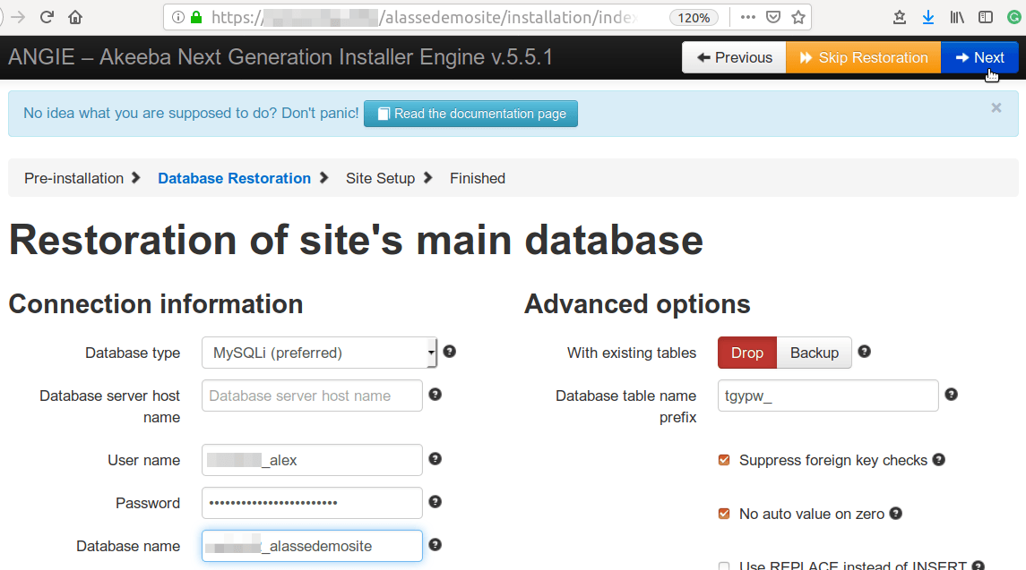Click the browser forward arrow
This screenshot has width=1026, height=570.
point(18,17)
